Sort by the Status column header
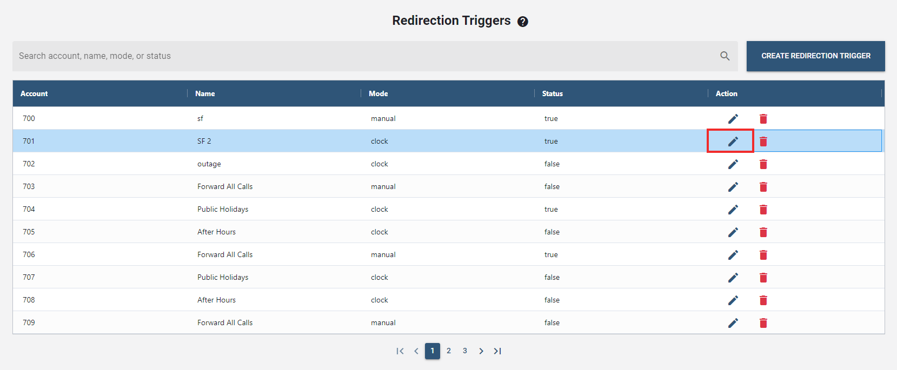This screenshot has height=370, width=897. pos(552,93)
